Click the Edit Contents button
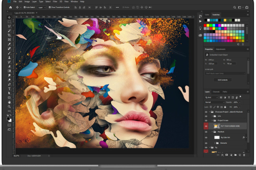256x170 pixels. 223,80
